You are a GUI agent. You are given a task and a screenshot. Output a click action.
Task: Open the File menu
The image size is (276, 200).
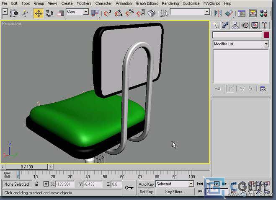coord(5,3)
